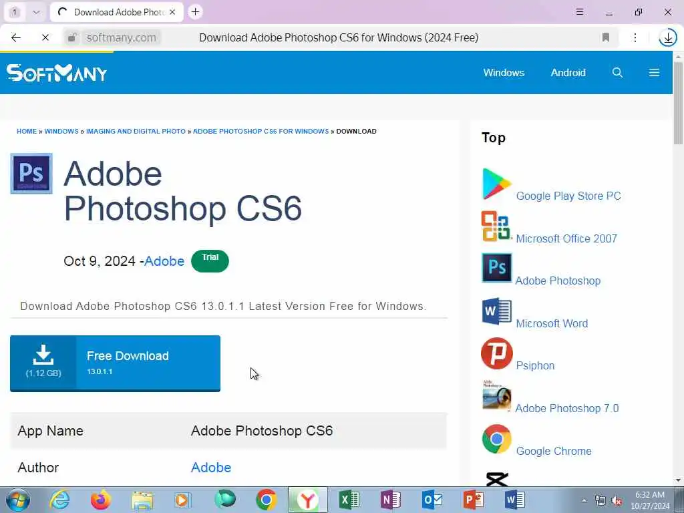Open ADOBE PHOTOSHOP CS6 FOR WINDOWS breadcrumb

pyautogui.click(x=261, y=132)
